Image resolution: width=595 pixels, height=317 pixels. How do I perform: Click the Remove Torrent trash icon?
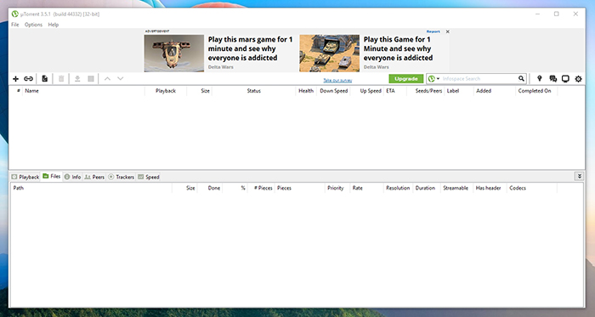click(x=61, y=79)
